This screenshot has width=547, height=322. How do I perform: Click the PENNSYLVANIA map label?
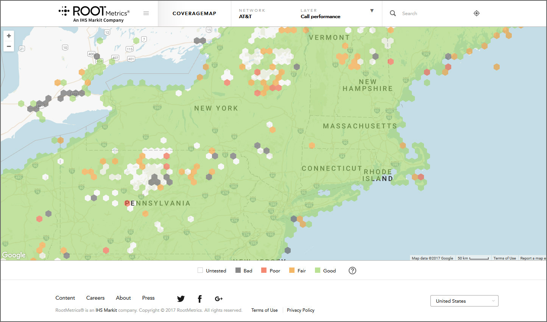pyautogui.click(x=157, y=203)
